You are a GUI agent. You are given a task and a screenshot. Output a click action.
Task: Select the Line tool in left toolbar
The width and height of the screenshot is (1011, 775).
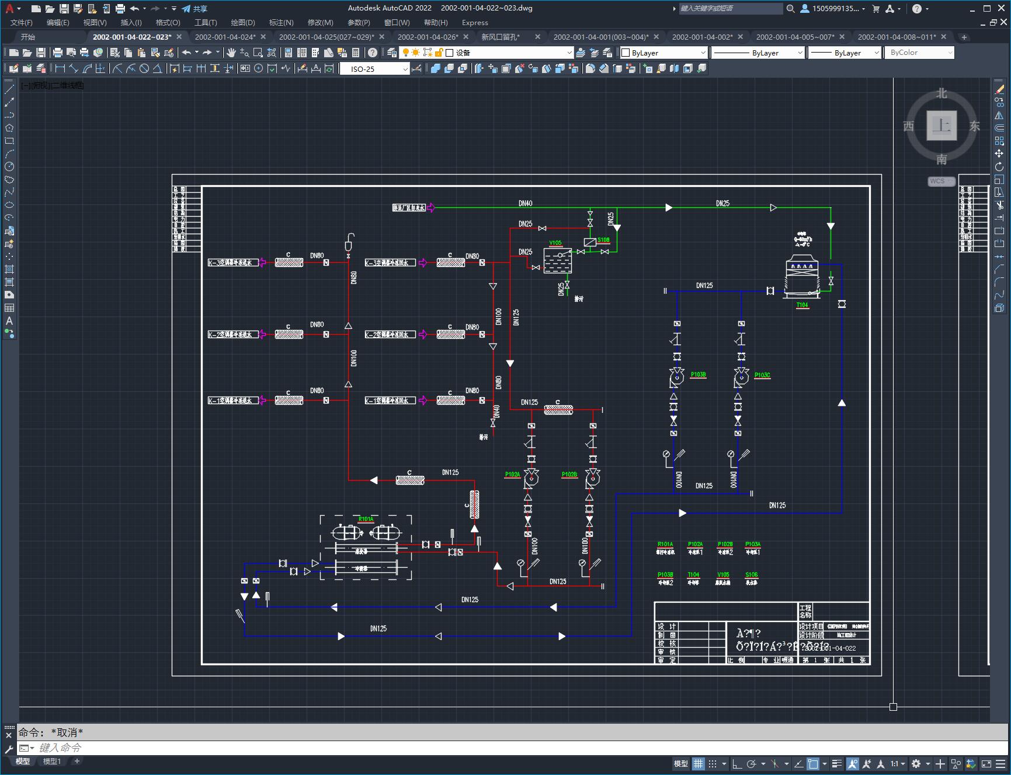point(9,89)
